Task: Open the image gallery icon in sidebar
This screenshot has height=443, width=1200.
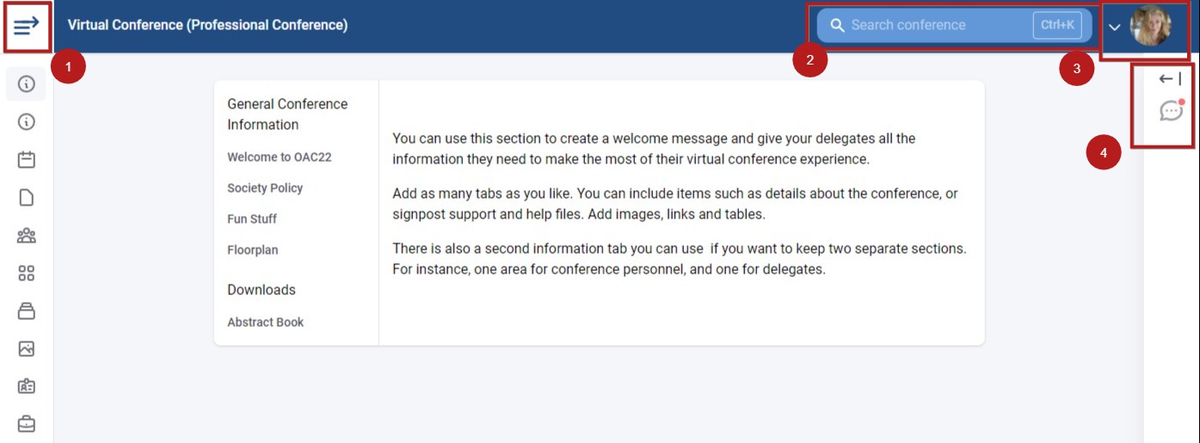Action: [27, 348]
